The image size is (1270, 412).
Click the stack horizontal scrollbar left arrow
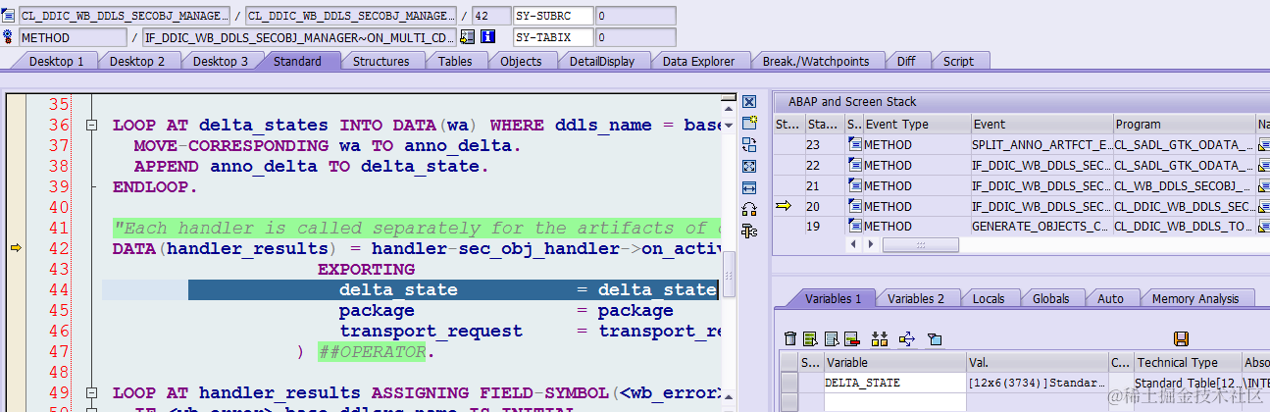click(852, 244)
